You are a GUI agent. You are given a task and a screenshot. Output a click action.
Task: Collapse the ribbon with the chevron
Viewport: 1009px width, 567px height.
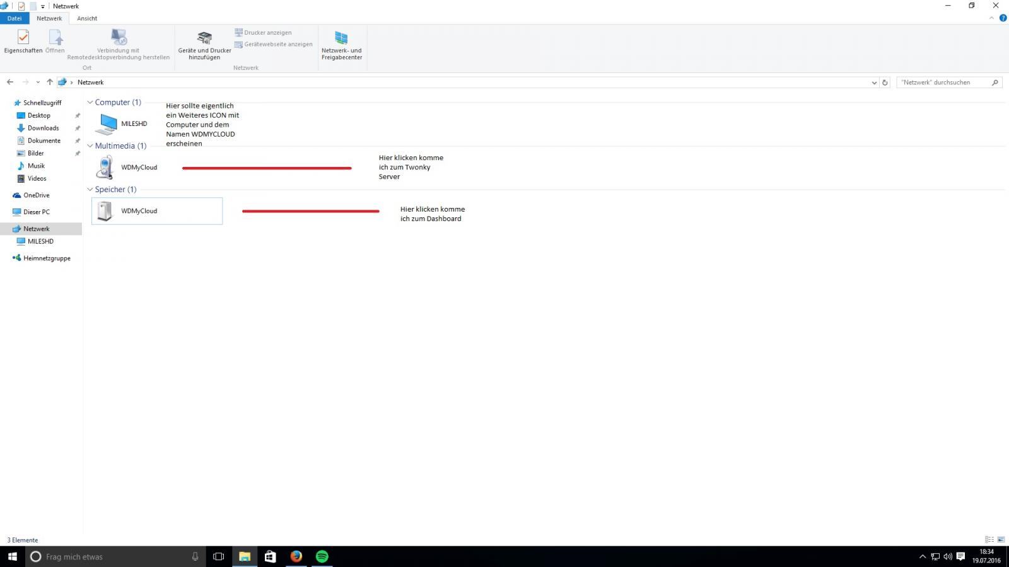(991, 18)
